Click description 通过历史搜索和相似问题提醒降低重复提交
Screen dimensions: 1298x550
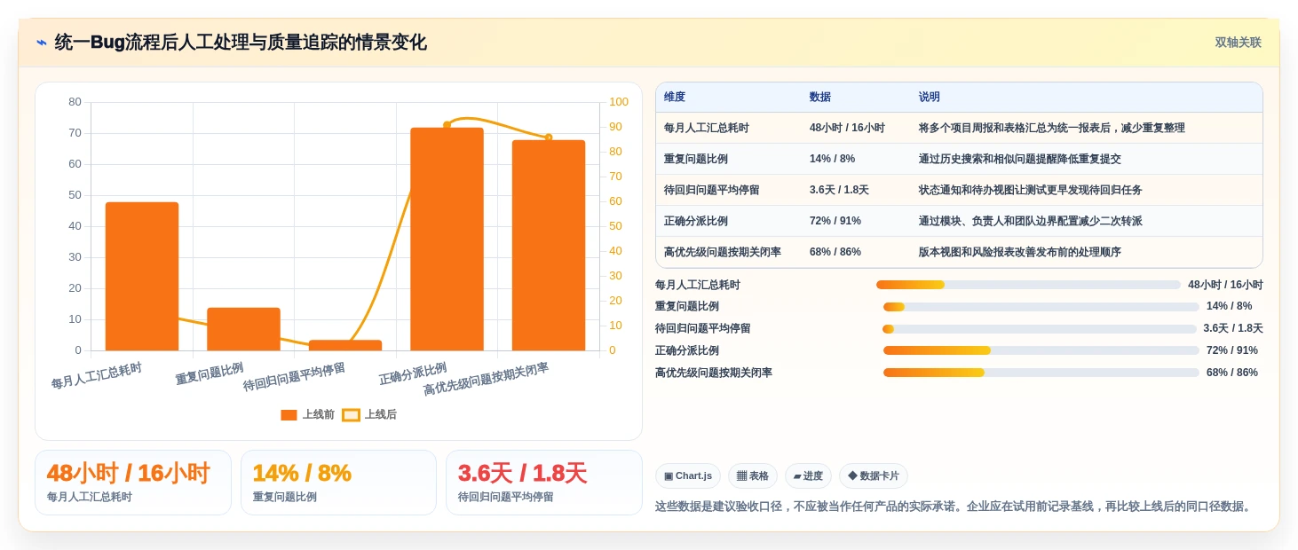click(x=1019, y=159)
